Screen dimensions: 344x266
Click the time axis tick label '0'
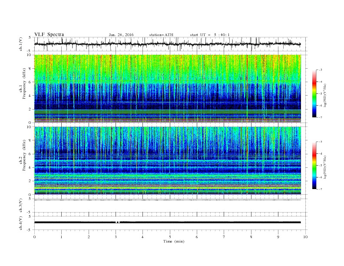34,237
